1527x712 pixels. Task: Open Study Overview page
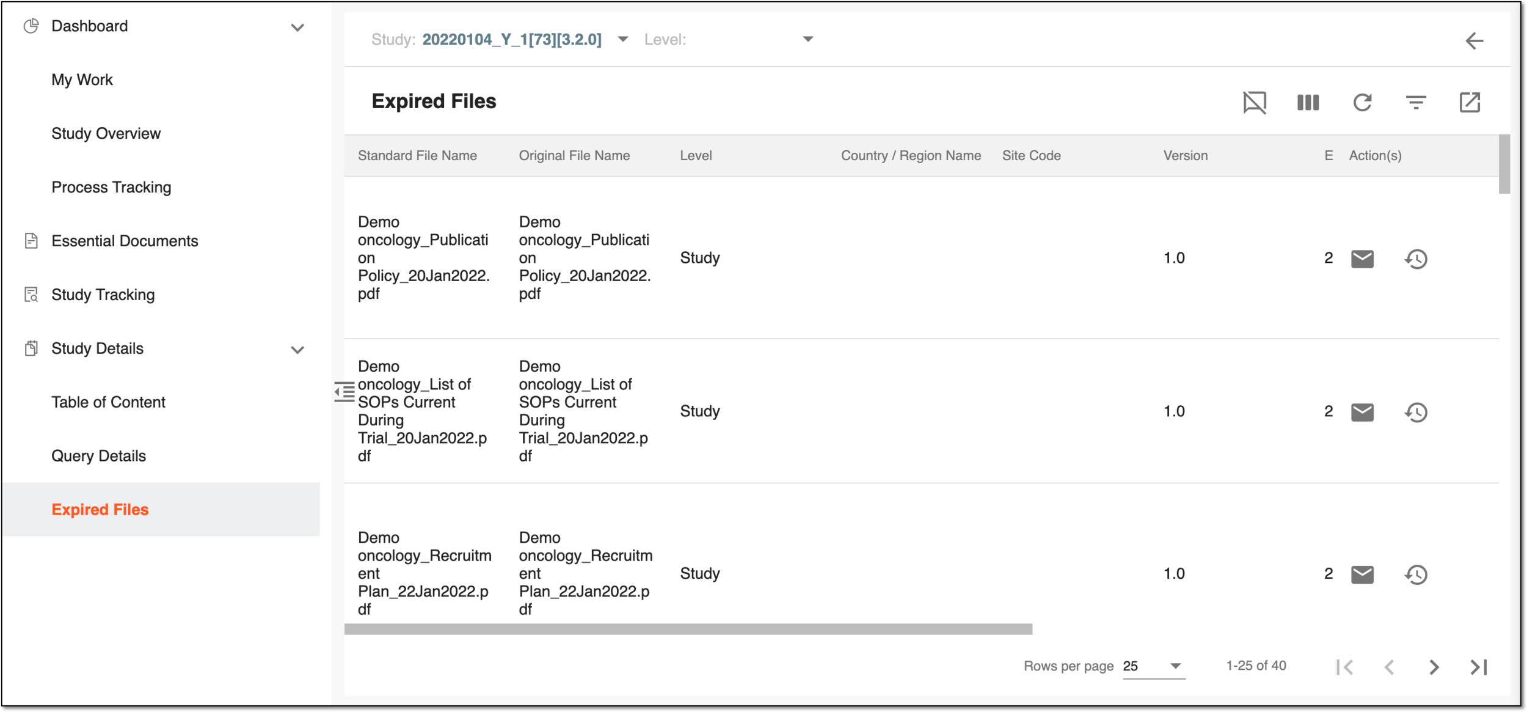tap(106, 133)
